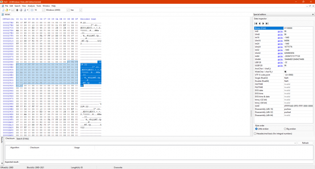Select Little endian byte order

point(256,129)
